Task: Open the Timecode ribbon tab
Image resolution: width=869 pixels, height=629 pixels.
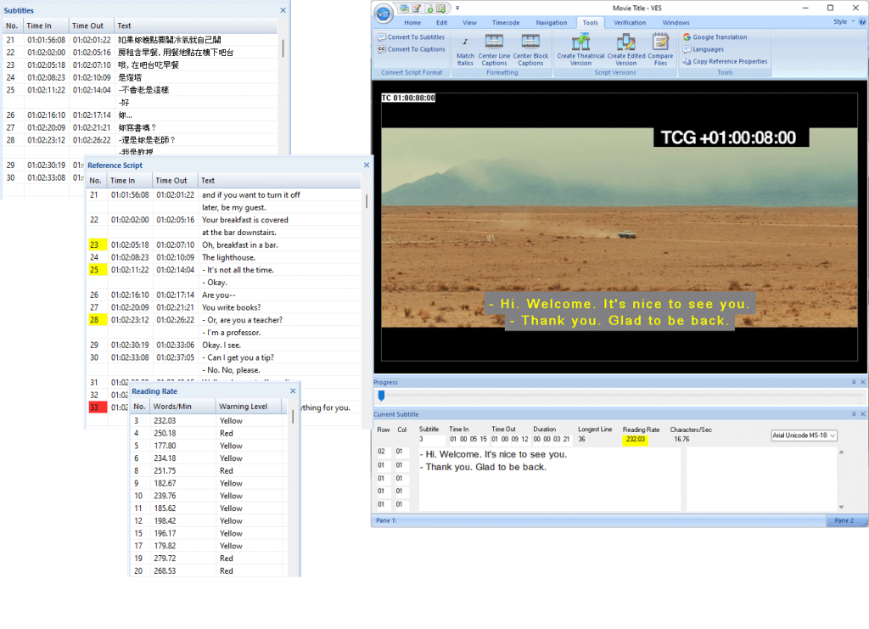Action: click(x=506, y=23)
